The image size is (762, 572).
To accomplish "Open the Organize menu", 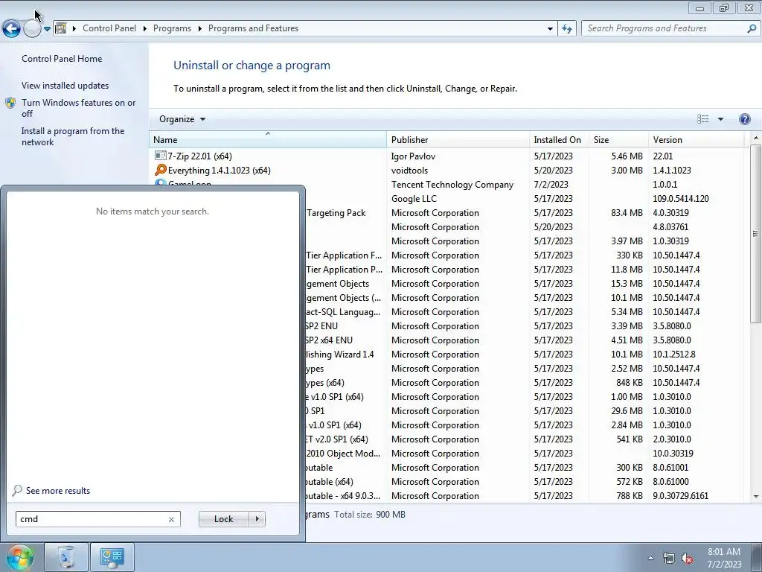I will coord(182,119).
